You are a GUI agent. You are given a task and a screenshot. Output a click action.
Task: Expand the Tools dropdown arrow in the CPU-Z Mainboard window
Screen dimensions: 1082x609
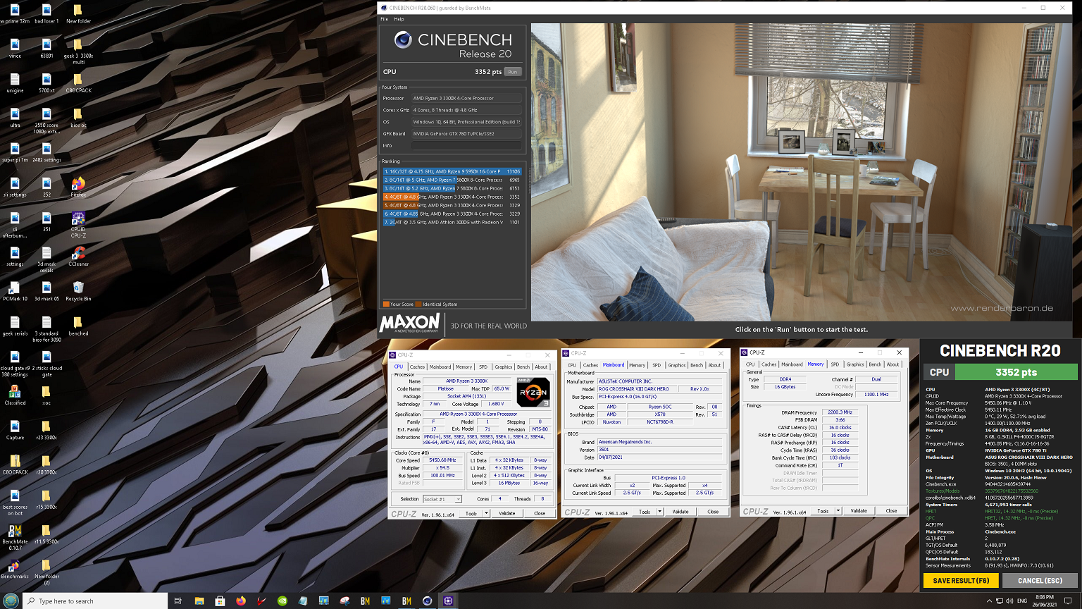coord(659,512)
